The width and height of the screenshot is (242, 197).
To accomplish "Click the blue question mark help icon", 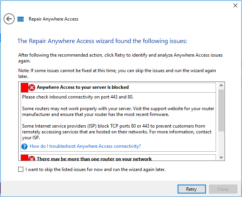I will [x=24, y=147].
